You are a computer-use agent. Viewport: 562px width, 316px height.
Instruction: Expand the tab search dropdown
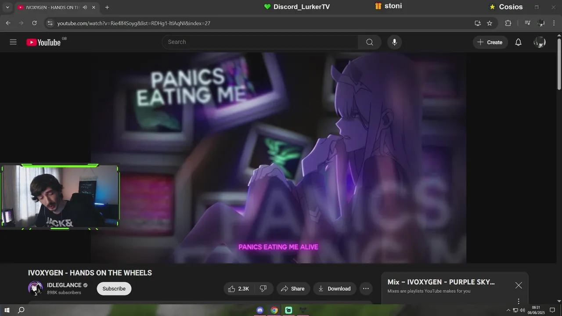(7, 7)
